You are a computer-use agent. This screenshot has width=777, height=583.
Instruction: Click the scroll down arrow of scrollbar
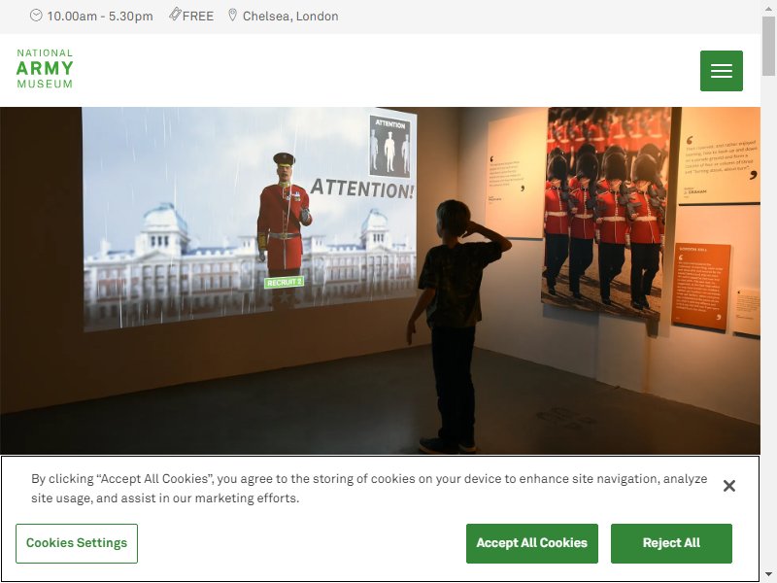[x=768, y=575]
